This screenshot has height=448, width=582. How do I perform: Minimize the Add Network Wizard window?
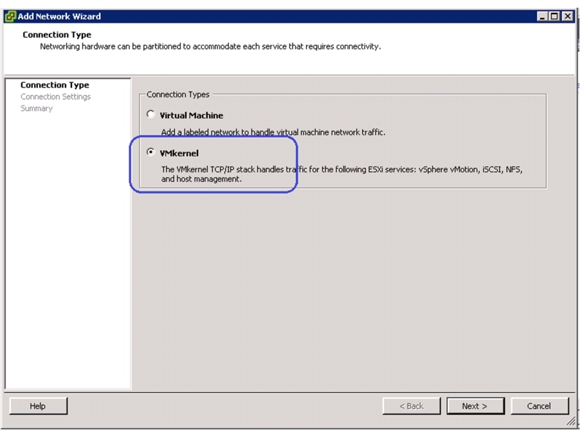click(542, 16)
